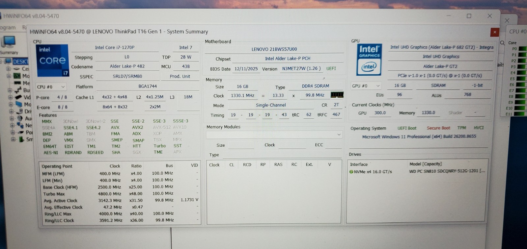This screenshot has width=527, height=249.
Task: Click the 'WD PC SN810' drive model entry
Action: (x=447, y=171)
